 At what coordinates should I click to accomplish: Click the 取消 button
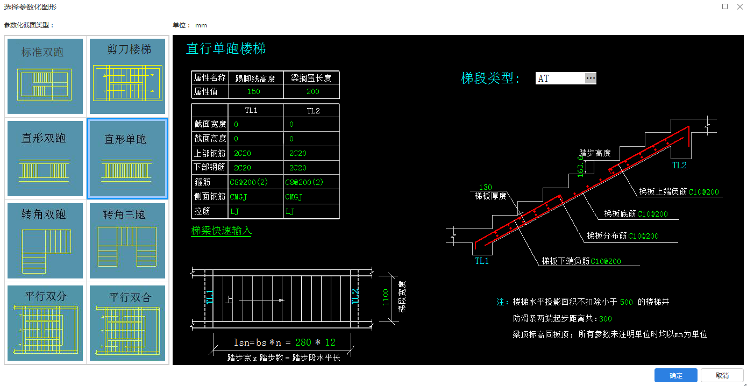pyautogui.click(x=722, y=375)
